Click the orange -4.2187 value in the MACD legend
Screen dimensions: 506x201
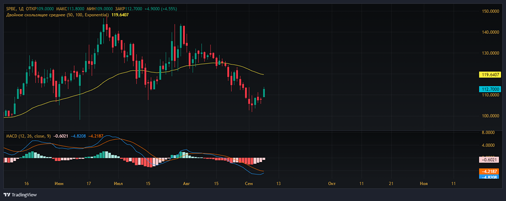click(96, 136)
